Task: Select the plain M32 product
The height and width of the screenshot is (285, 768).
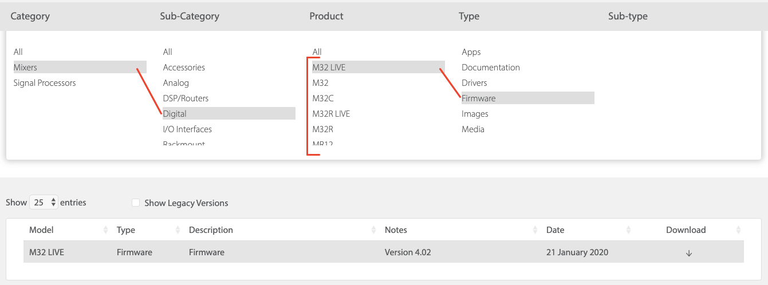Action: [320, 83]
